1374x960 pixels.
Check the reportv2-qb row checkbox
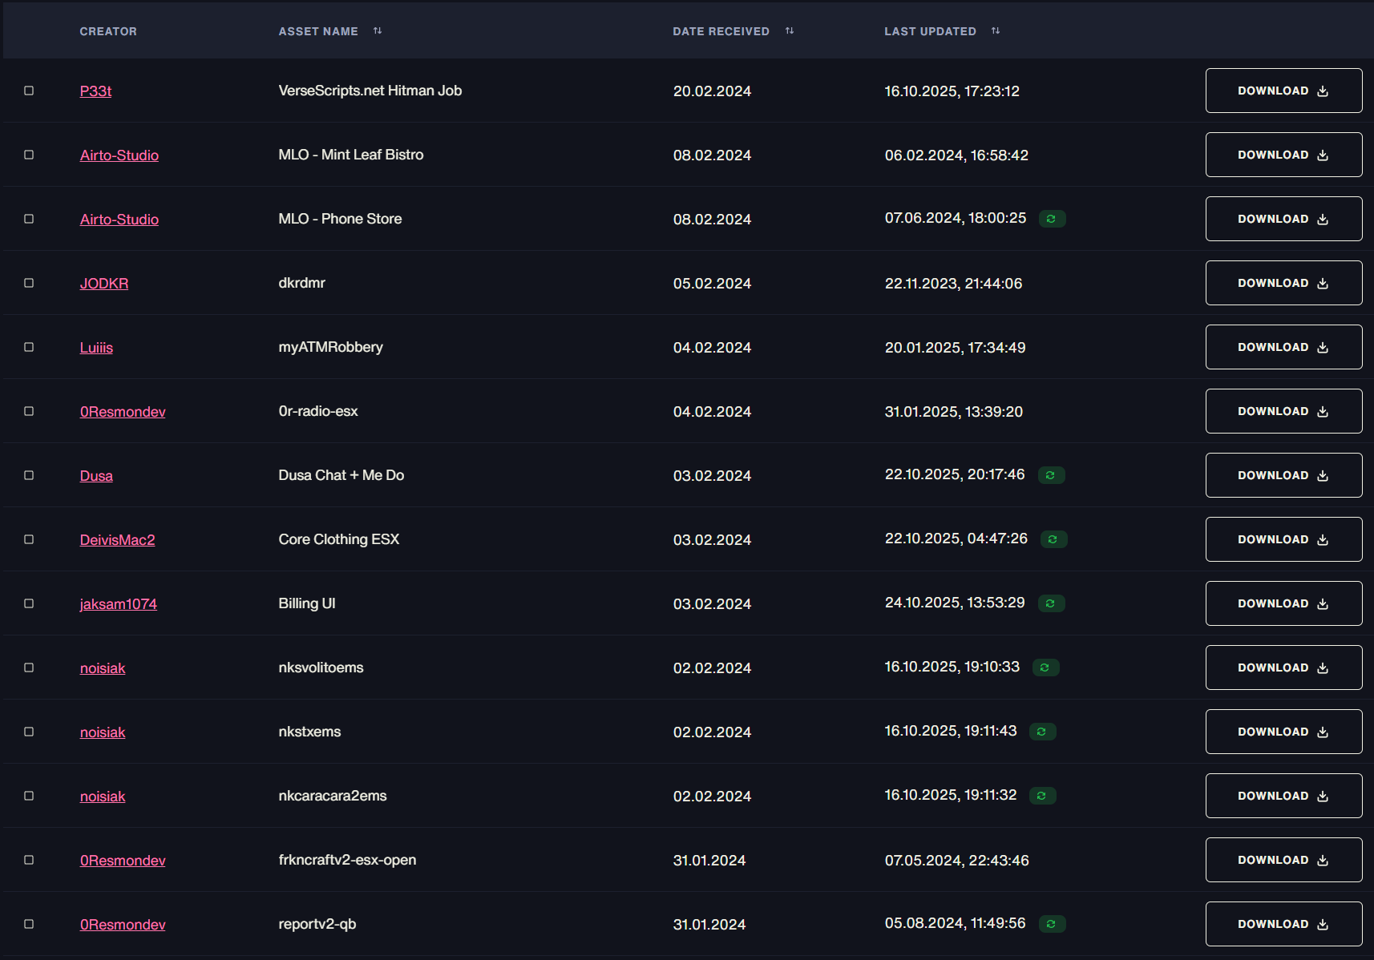click(x=29, y=924)
